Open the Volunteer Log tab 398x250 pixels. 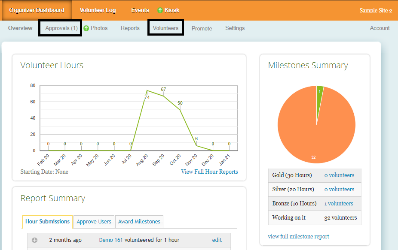(98, 10)
